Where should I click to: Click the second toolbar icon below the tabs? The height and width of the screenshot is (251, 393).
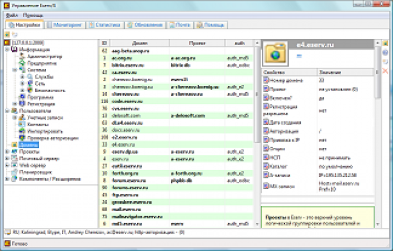coord(15,35)
